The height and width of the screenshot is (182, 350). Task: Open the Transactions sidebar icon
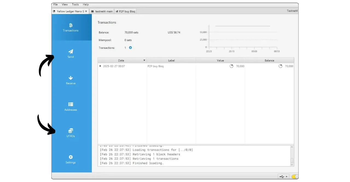[71, 25]
